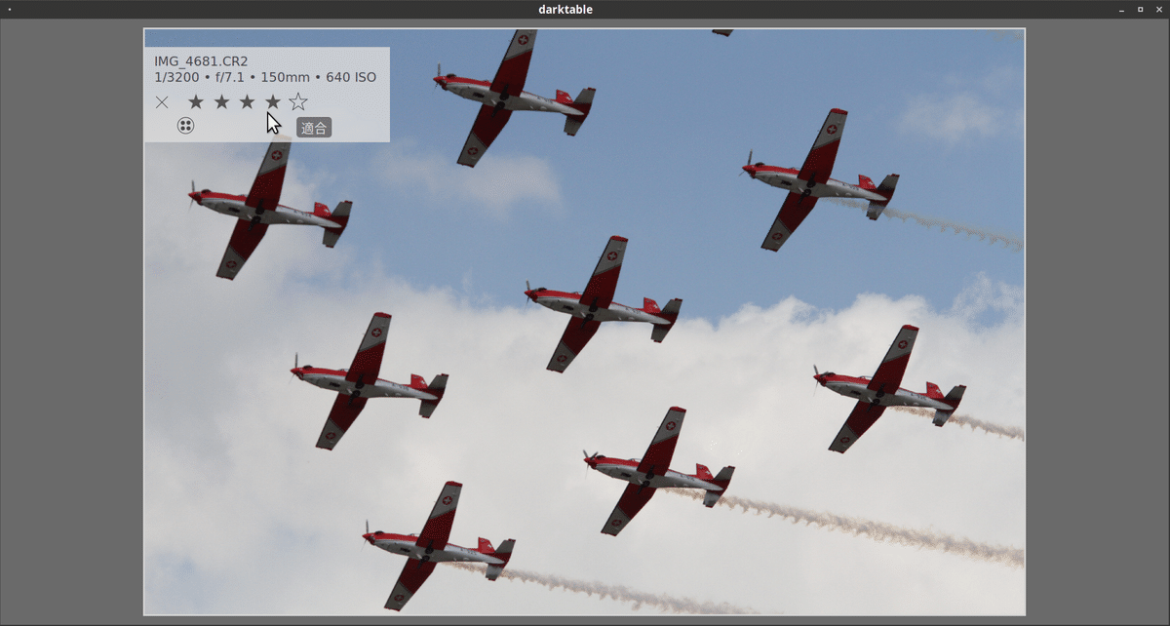1170x626 pixels.
Task: Maximize the darktable window
Action: click(1140, 10)
